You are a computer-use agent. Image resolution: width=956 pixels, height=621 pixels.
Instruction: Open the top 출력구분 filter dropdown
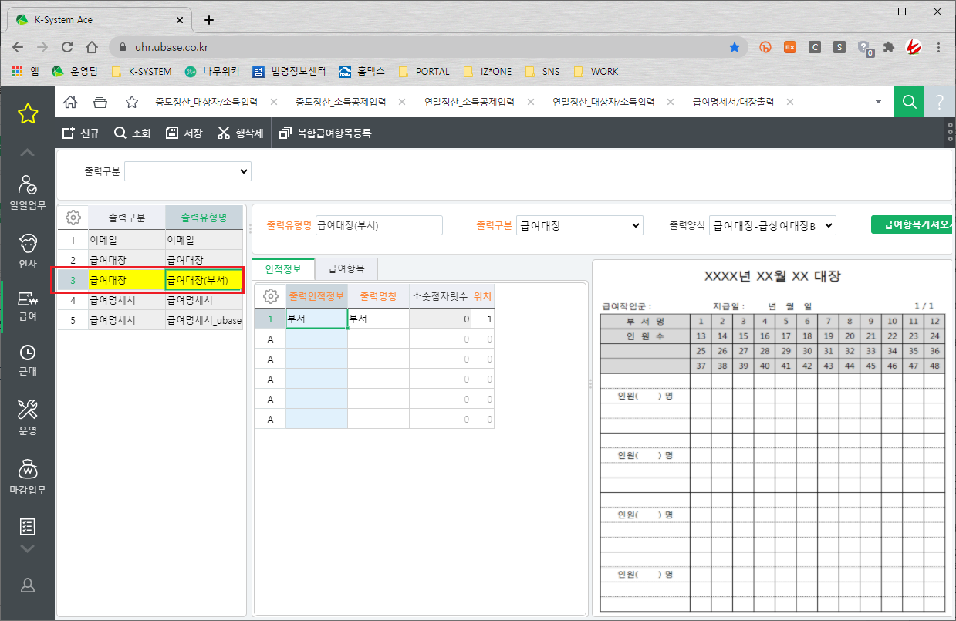point(187,171)
